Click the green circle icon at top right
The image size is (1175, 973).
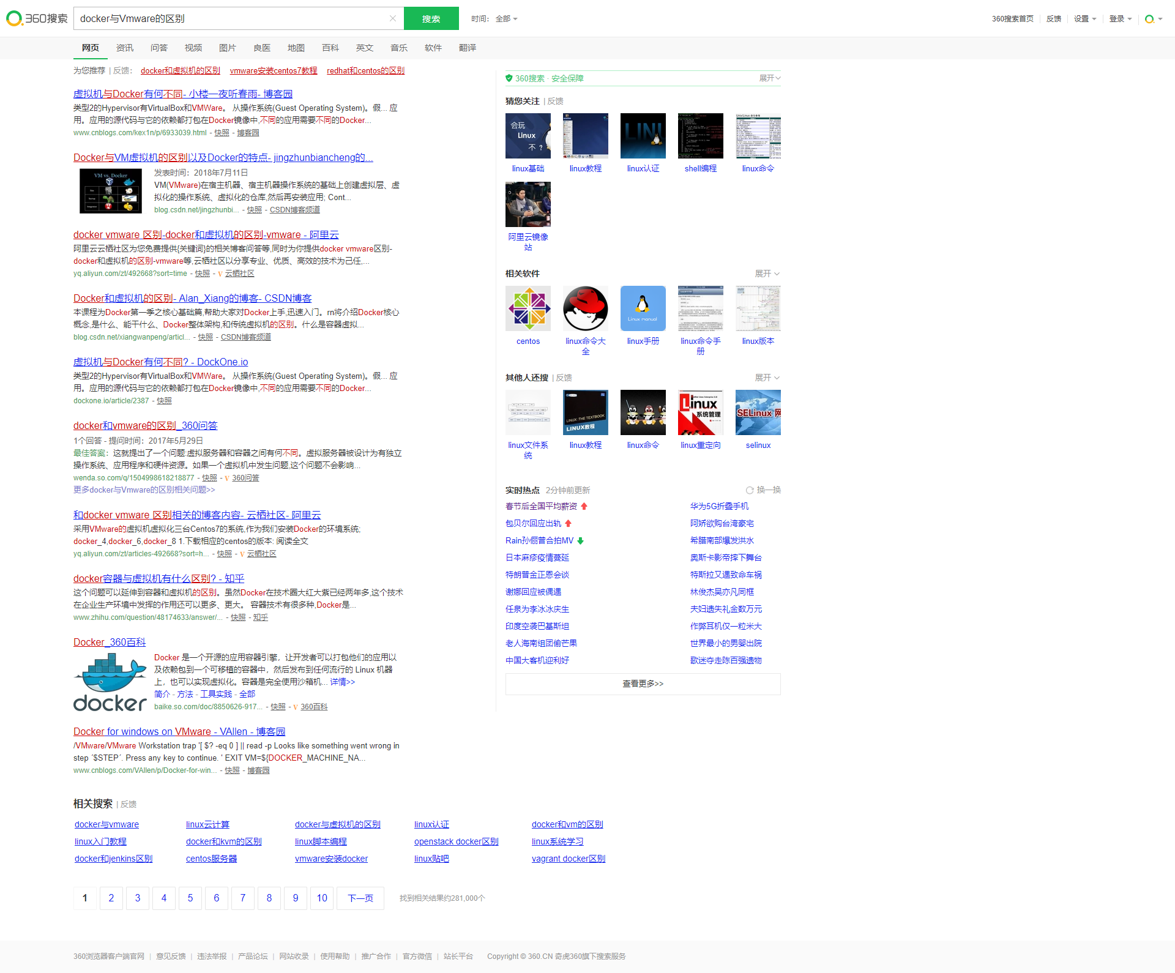coord(1150,19)
